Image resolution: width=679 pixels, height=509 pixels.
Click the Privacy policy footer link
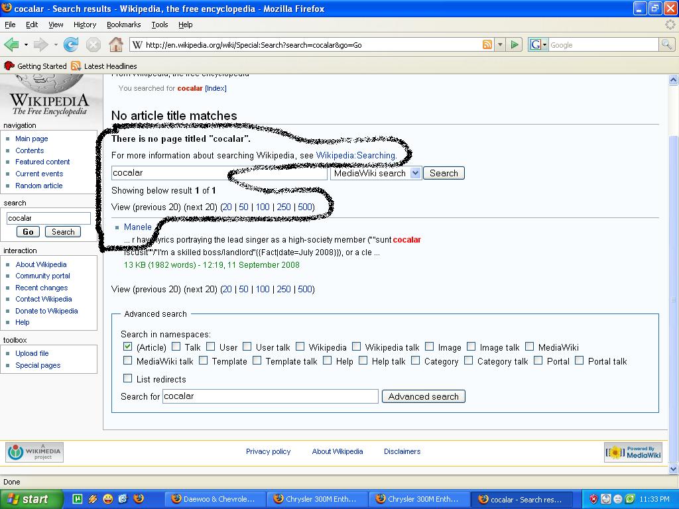268,451
